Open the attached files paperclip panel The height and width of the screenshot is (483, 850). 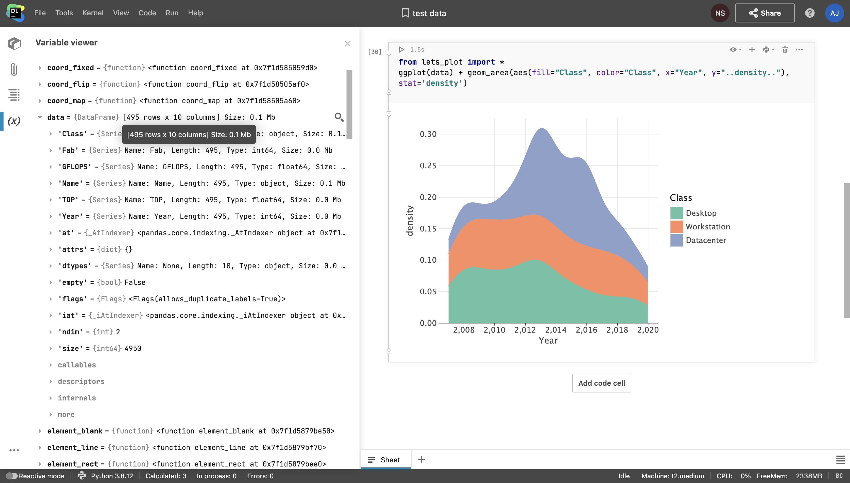pyautogui.click(x=14, y=69)
